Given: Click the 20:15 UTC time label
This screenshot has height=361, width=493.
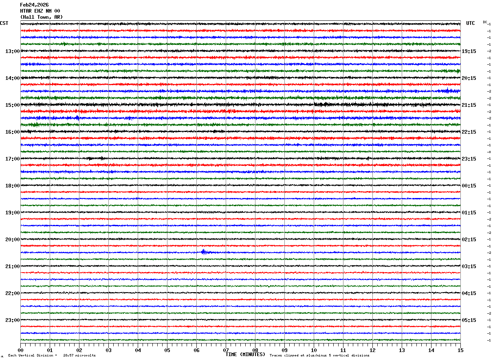Looking at the screenshot, I should [469, 78].
